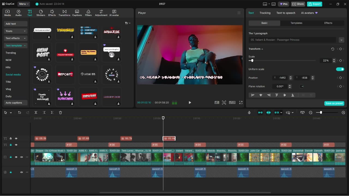349x196 pixels.
Task: Click the Plane rotation dial
Action: click(302, 87)
